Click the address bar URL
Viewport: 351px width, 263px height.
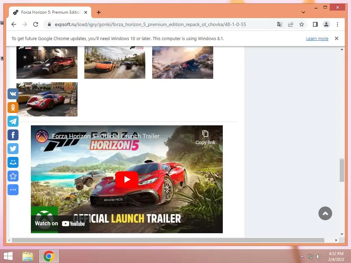pyautogui.click(x=150, y=24)
